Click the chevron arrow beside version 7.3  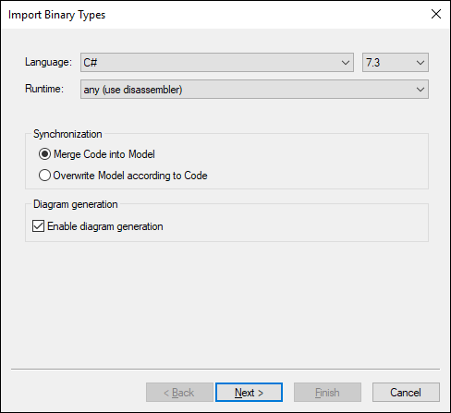click(421, 63)
